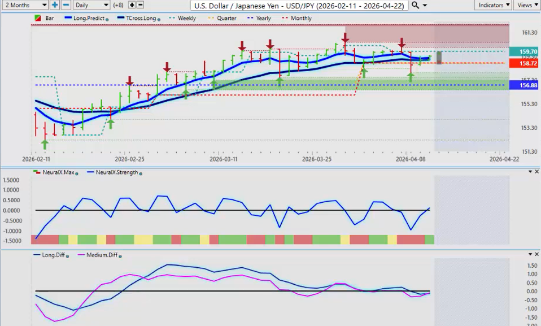Screen dimensions: 541x326
Task: Open the Views menu
Action: [x=526, y=5]
